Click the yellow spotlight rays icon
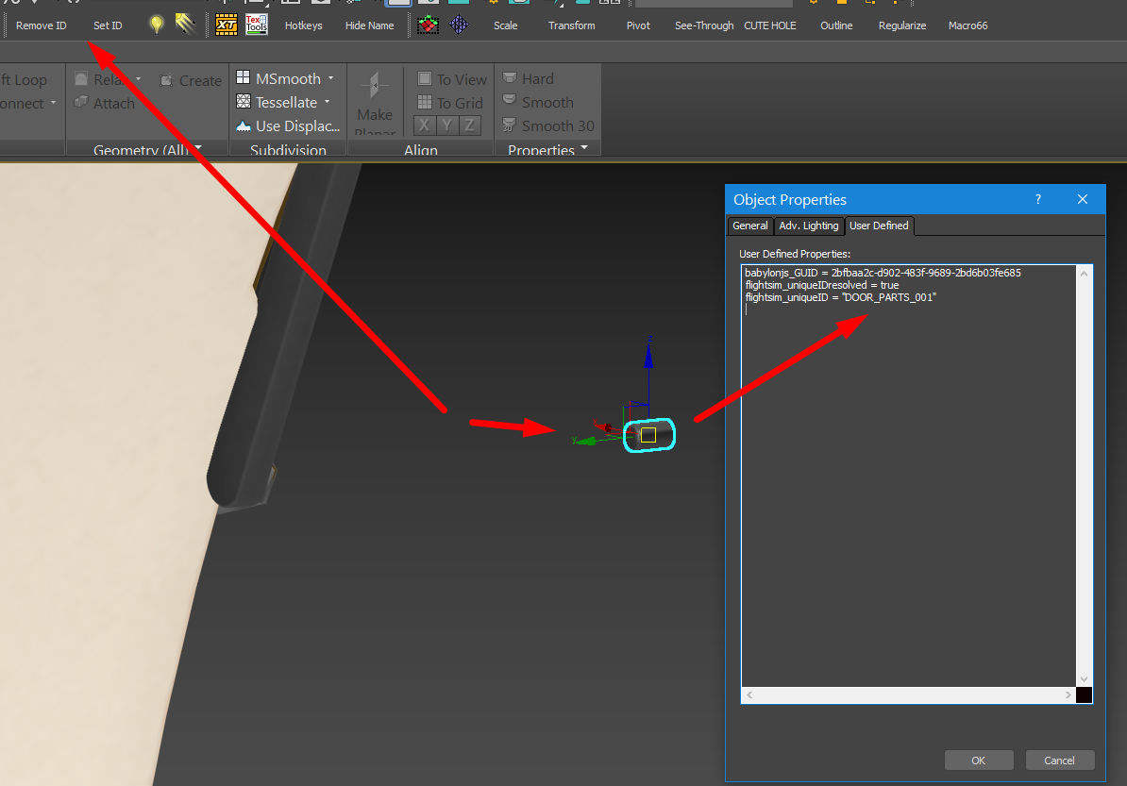 [185, 25]
